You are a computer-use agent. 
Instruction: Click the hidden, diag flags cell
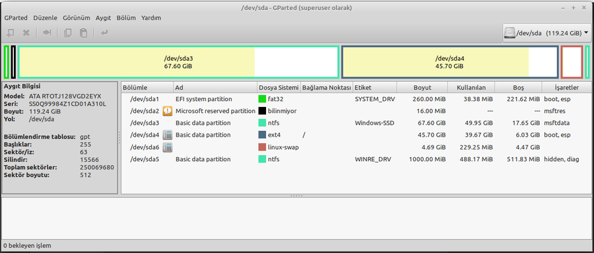tap(562, 159)
